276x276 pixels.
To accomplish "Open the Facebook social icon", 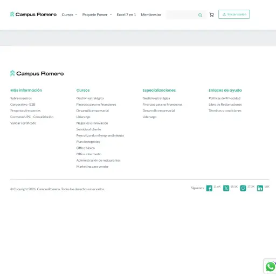I will pos(209,188).
